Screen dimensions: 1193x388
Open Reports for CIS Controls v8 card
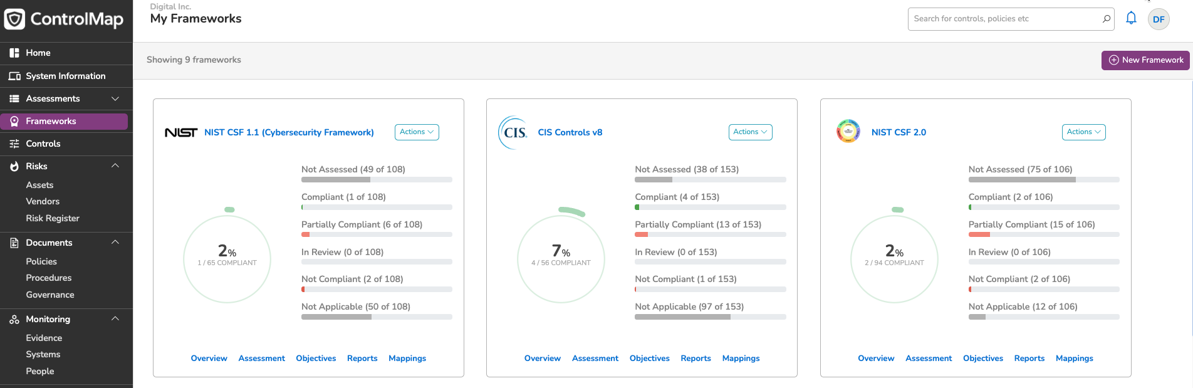[x=696, y=359]
